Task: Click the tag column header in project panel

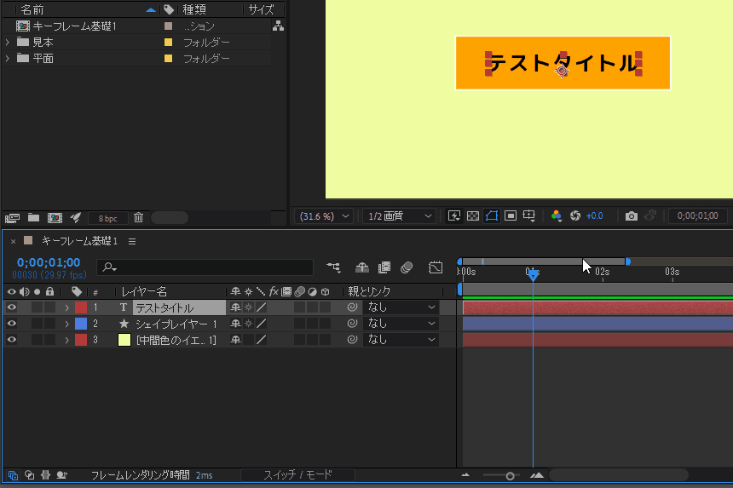Action: (x=169, y=9)
